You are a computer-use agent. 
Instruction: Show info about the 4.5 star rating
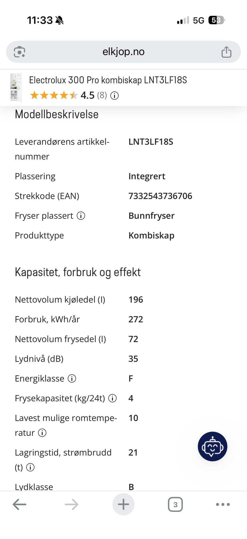114,96
